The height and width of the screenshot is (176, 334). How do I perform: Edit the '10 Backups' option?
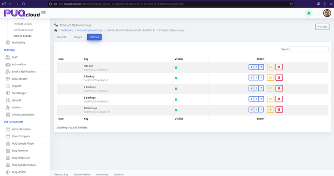tap(270, 110)
